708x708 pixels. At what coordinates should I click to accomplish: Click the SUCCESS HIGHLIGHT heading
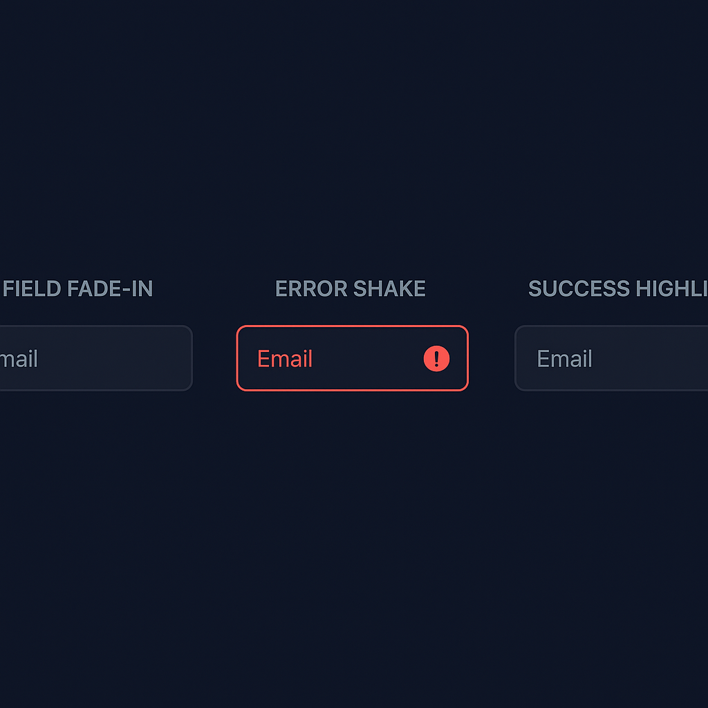pos(617,288)
